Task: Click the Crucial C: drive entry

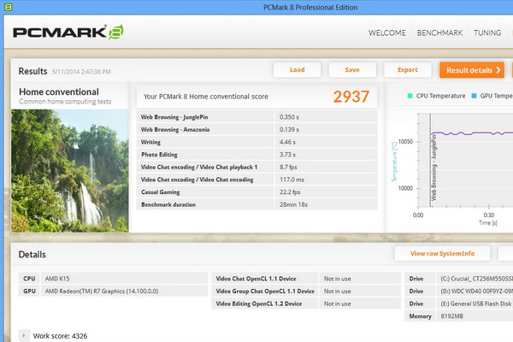Action: tap(476, 279)
